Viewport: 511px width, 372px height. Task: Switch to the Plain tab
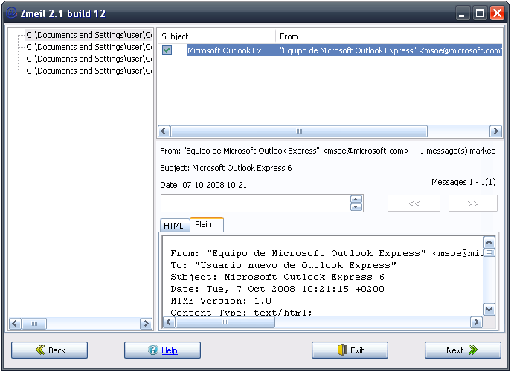[x=207, y=224]
